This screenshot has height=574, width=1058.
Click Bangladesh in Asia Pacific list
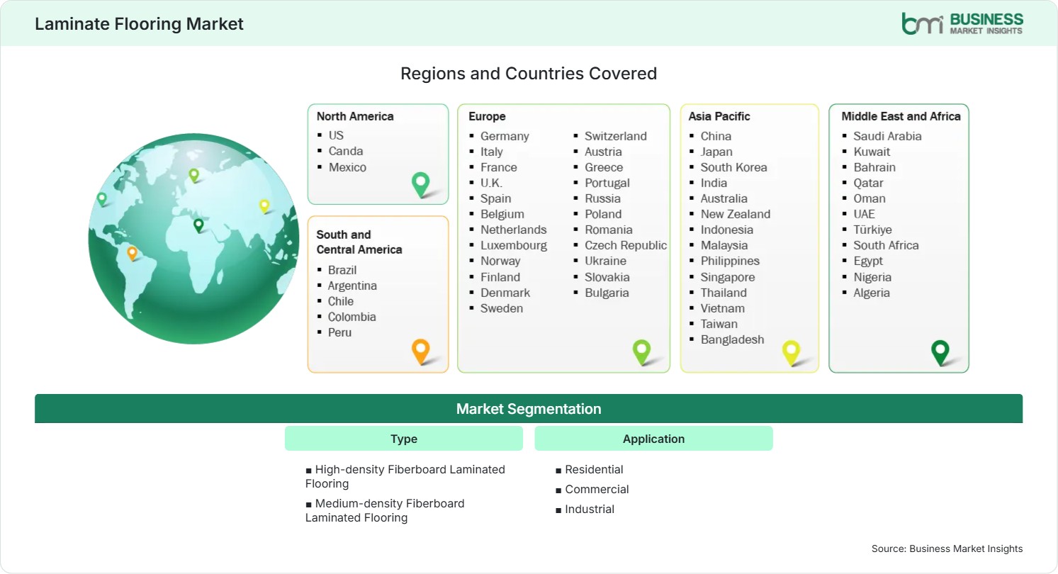click(733, 339)
